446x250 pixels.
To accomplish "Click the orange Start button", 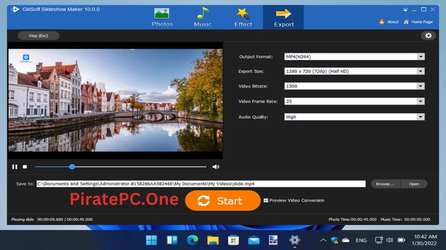I will coord(223,200).
